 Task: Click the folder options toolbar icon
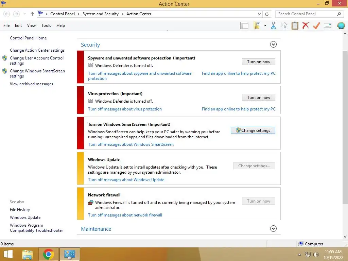coord(257,25)
